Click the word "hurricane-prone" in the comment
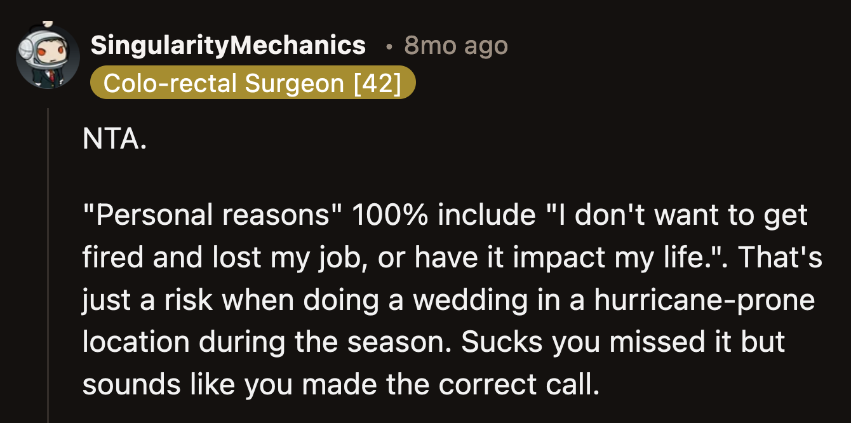Image resolution: width=851 pixels, height=423 pixels. pyautogui.click(x=704, y=300)
